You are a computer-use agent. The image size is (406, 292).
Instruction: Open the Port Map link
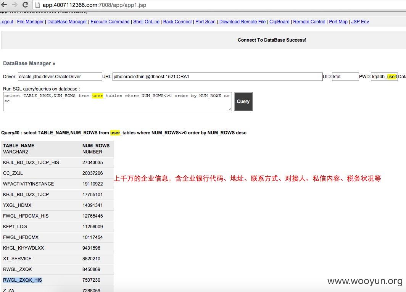[x=338, y=22]
